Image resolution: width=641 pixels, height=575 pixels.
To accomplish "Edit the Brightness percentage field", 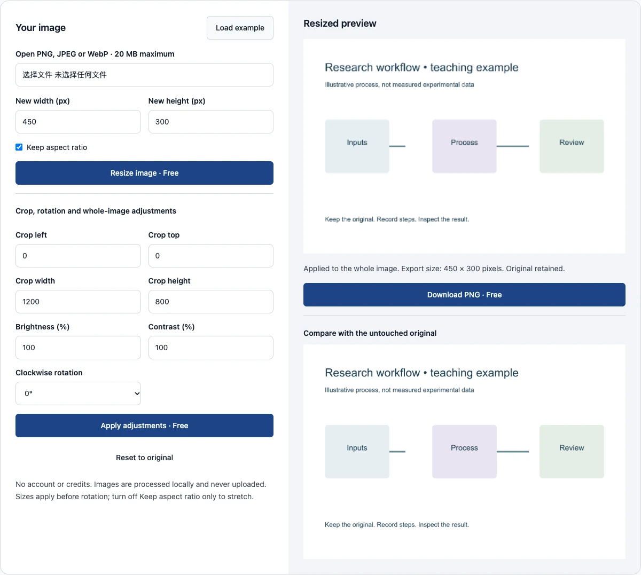I will tap(78, 348).
